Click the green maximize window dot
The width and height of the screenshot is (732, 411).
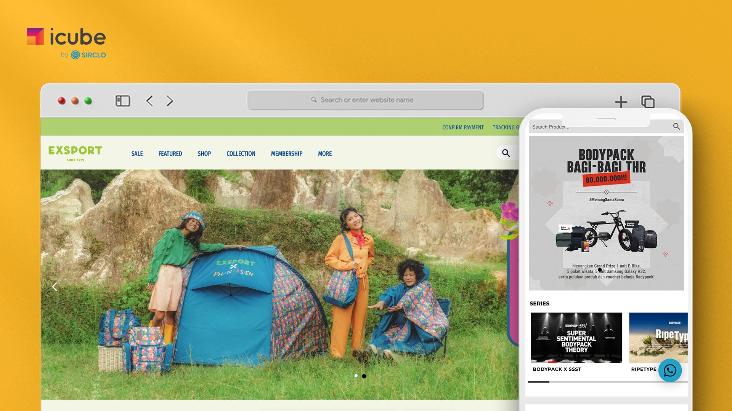[88, 101]
